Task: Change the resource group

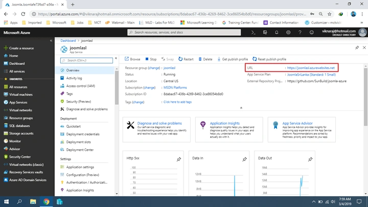Action: click(154, 68)
